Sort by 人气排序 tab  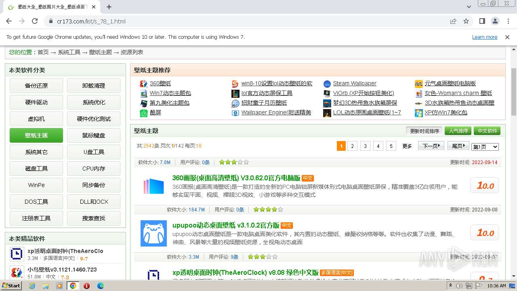[x=458, y=131]
